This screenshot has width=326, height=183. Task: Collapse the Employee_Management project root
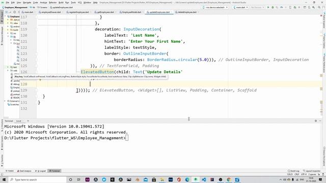click(6, 16)
